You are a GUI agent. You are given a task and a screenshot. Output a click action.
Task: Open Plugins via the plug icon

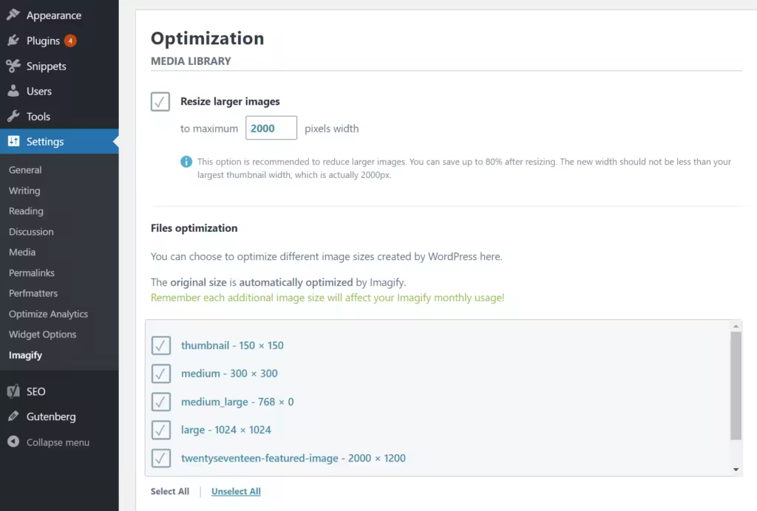(x=13, y=41)
